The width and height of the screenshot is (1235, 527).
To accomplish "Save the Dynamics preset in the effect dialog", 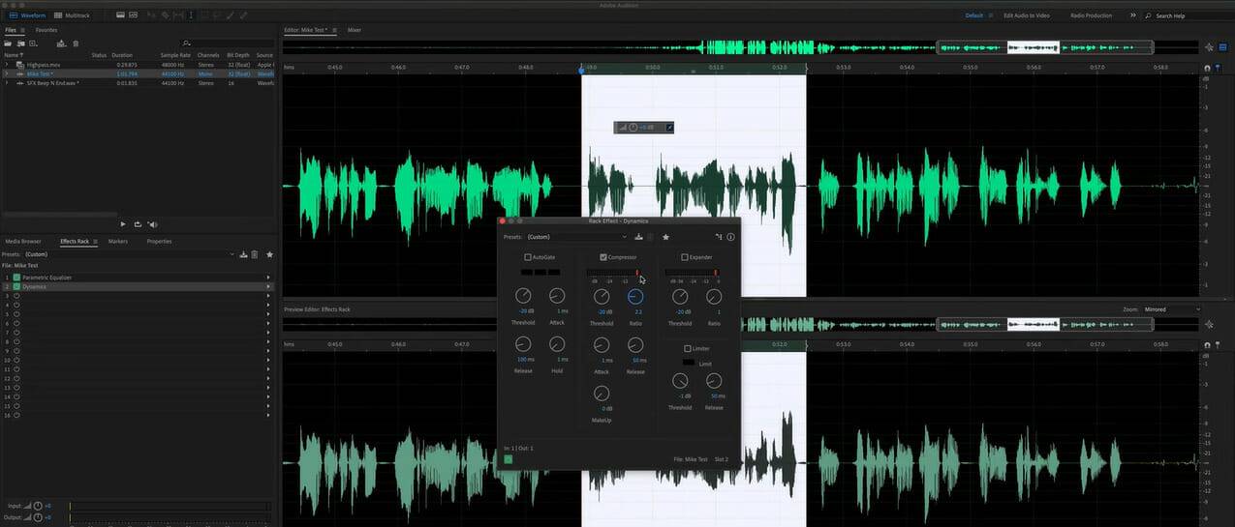I will tap(639, 237).
